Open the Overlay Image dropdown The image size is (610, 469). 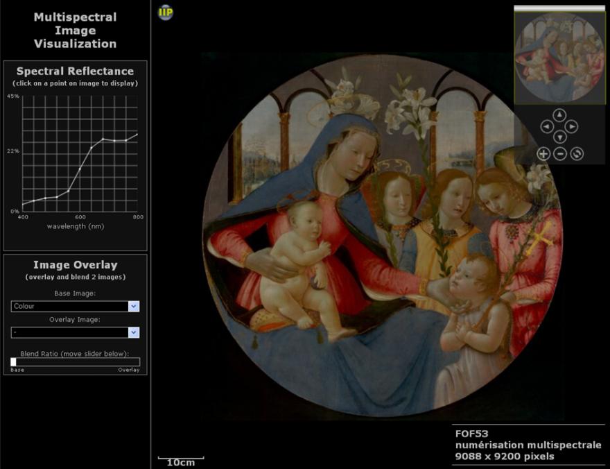click(x=134, y=332)
